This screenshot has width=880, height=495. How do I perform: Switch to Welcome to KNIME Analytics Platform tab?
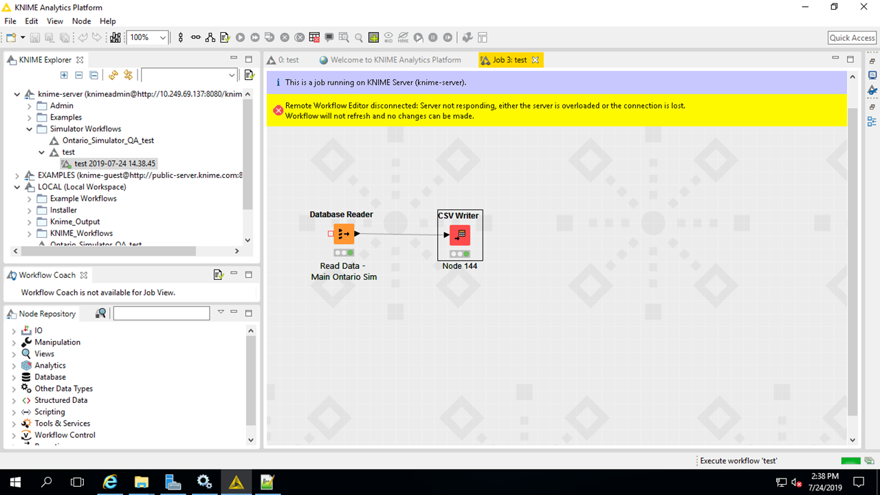(x=390, y=60)
